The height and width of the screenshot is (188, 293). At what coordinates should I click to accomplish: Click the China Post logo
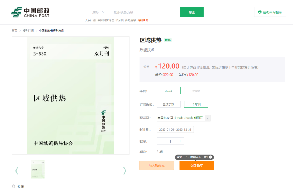[x=30, y=12]
